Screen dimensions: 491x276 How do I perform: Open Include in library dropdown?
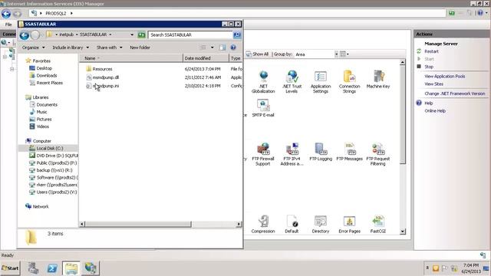coord(71,48)
